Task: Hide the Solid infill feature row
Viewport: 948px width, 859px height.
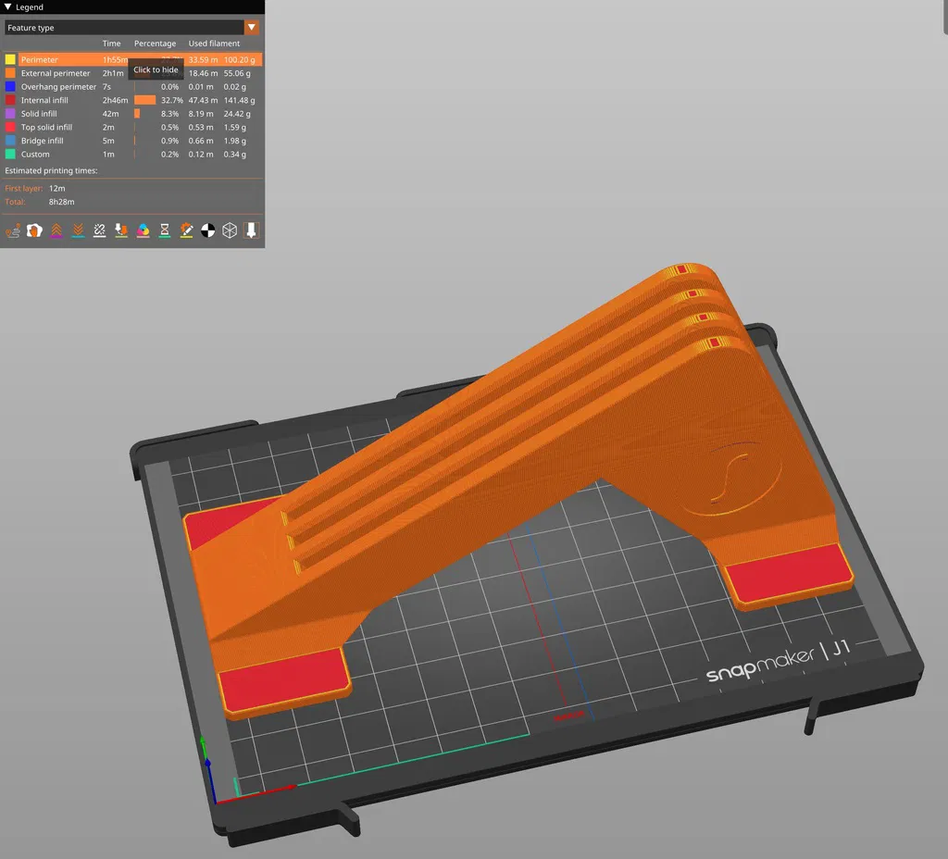Action: click(x=133, y=114)
